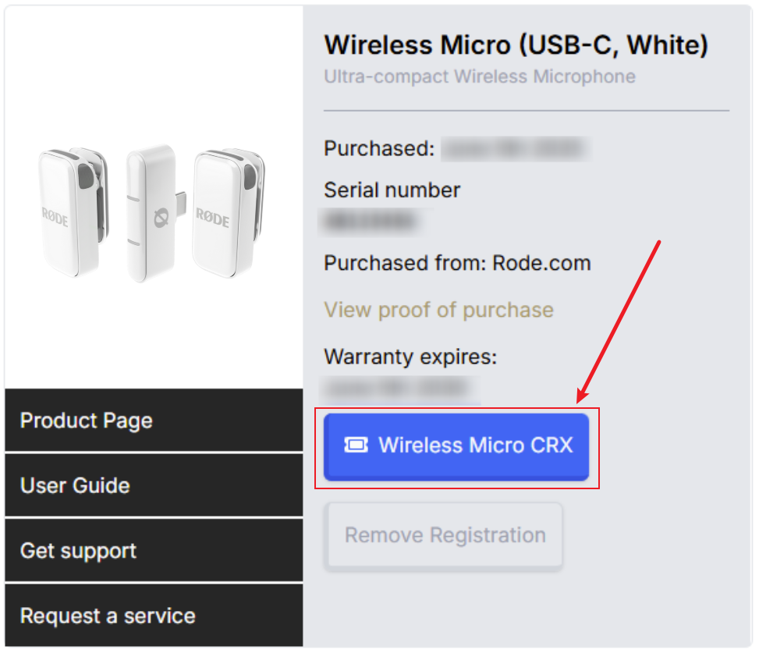Open the Product Page menu item
Screen dimensions: 759x657
tap(154, 421)
